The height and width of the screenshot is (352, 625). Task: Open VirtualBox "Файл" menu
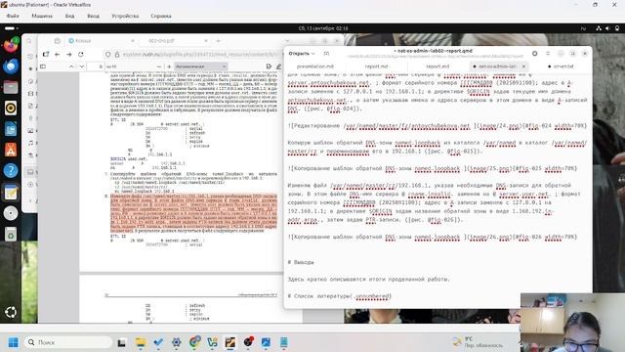(13, 16)
